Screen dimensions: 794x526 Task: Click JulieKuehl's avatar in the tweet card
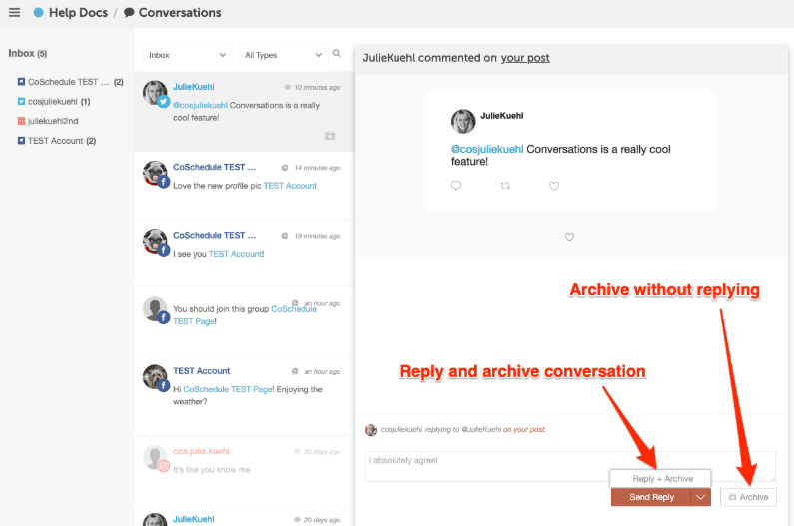(463, 121)
